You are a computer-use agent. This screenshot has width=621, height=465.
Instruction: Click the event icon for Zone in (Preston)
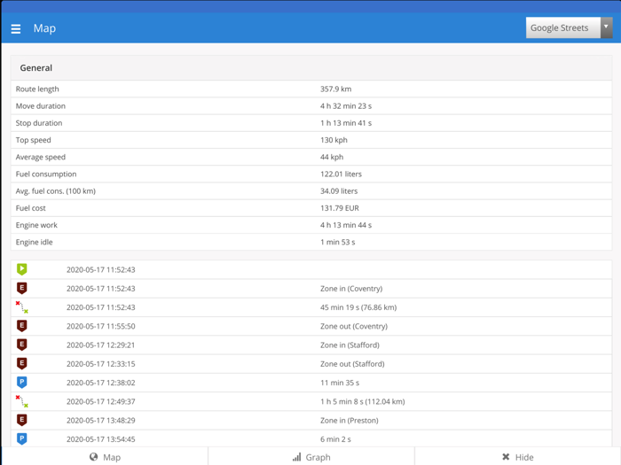[22, 420]
